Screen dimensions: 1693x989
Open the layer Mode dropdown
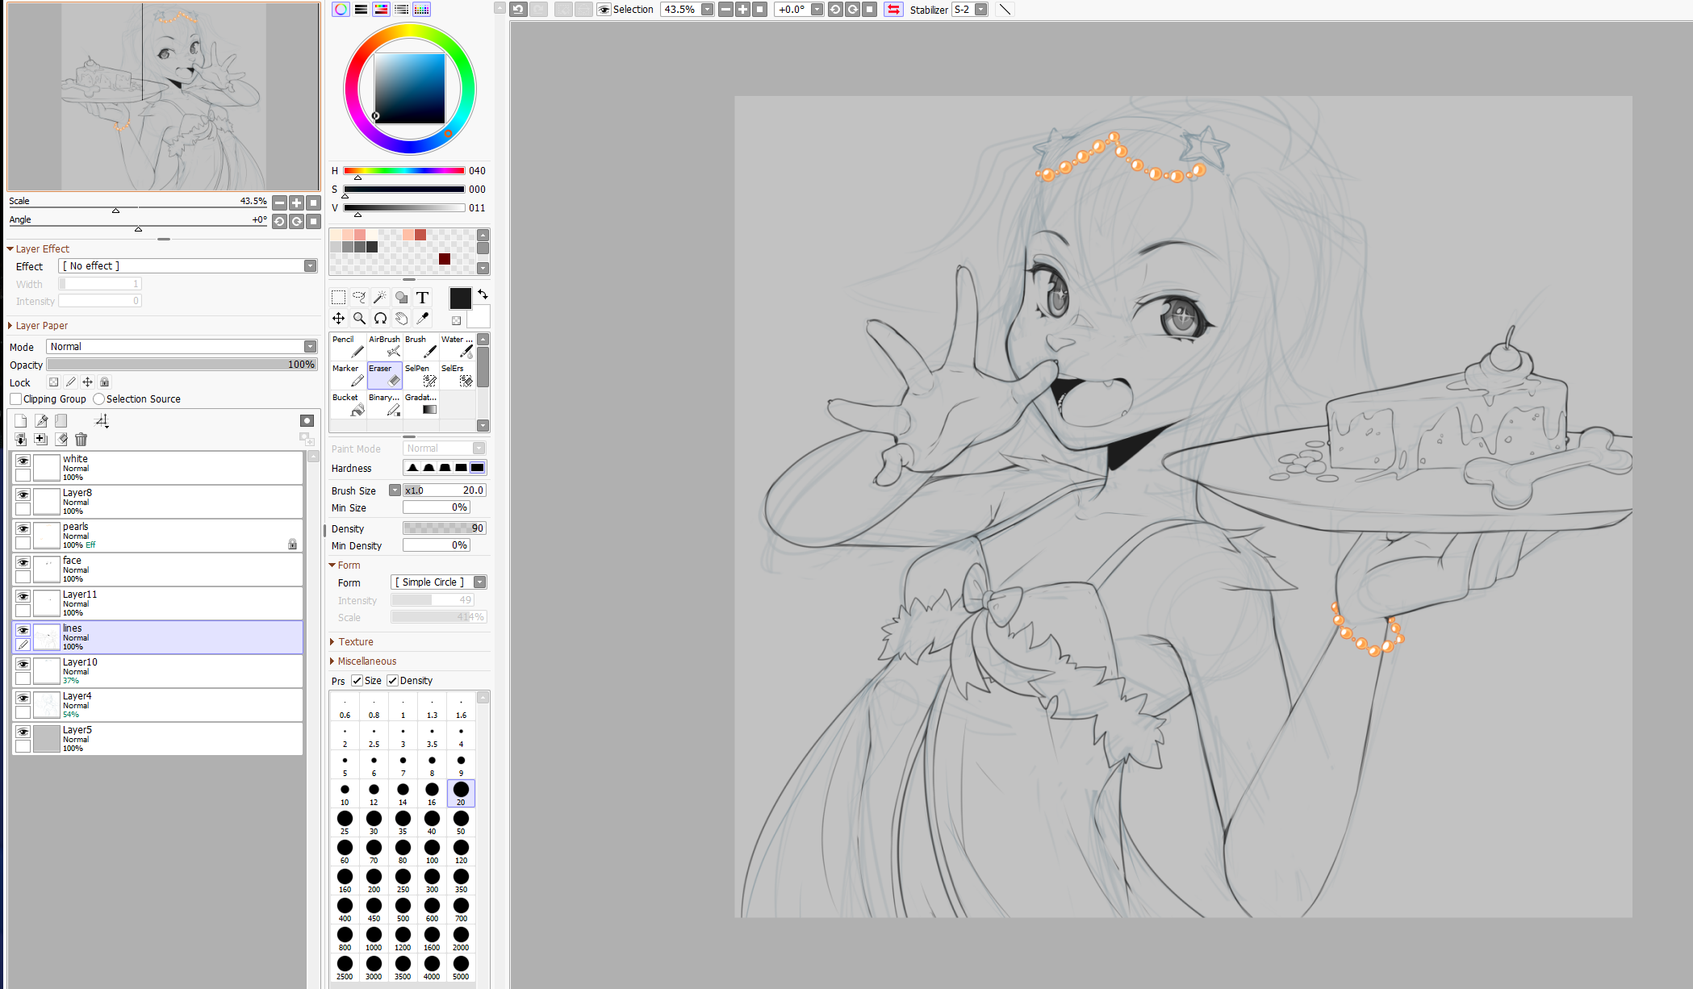[310, 347]
